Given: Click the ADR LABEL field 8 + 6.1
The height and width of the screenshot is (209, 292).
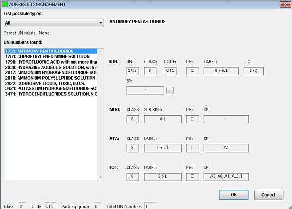Looking at the screenshot, I should click(x=221, y=71).
